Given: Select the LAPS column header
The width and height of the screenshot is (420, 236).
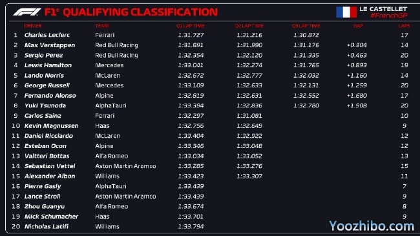Looking at the screenshot, I should (x=404, y=26).
